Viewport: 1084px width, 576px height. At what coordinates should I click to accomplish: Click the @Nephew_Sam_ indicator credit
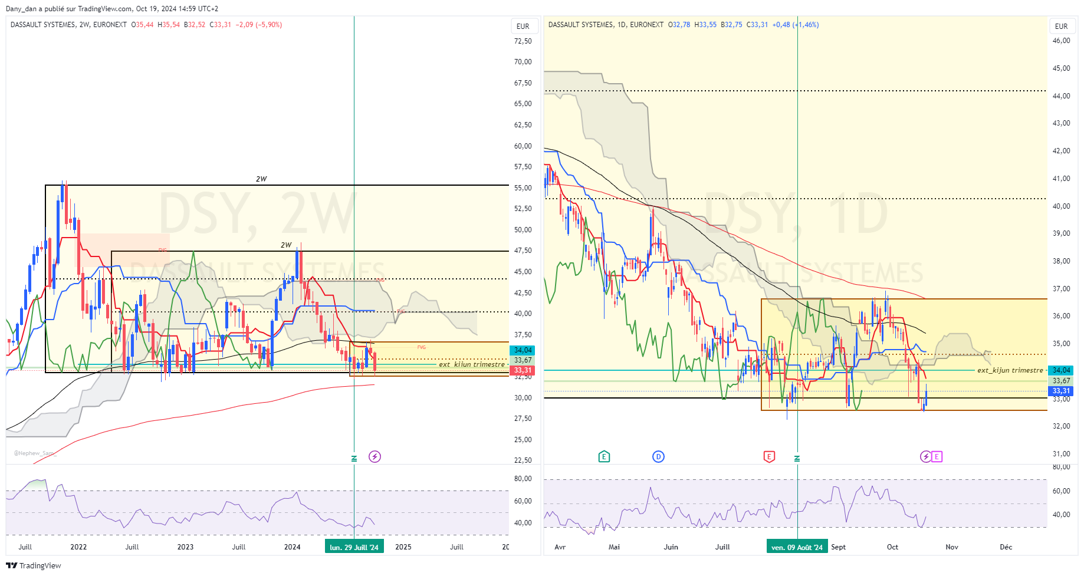[x=35, y=453]
